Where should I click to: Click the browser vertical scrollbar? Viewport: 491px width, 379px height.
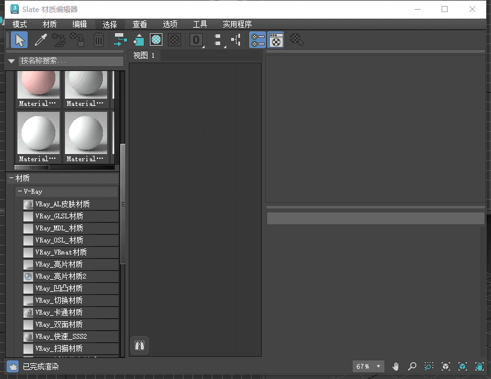coord(123,203)
